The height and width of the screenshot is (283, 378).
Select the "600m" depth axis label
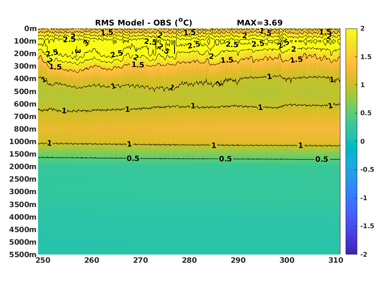pos(25,104)
